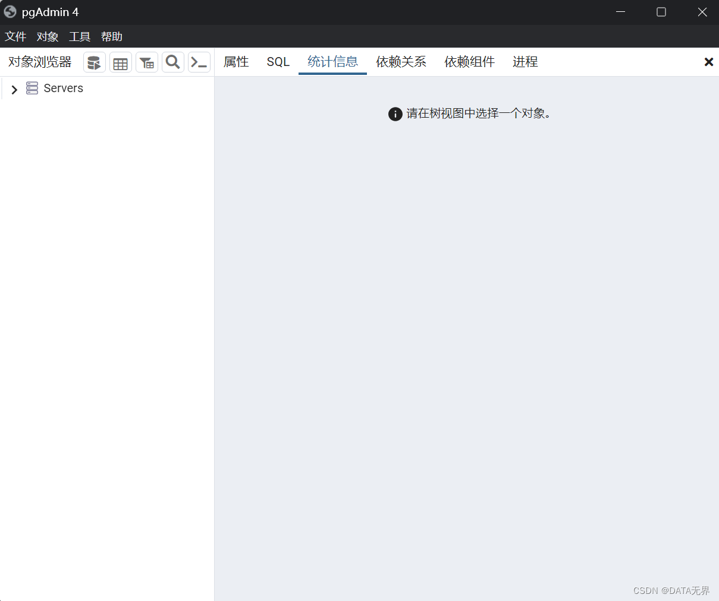719x601 pixels.
Task: Click the 请在树视图中选择一个对象 message
Action: click(479, 114)
